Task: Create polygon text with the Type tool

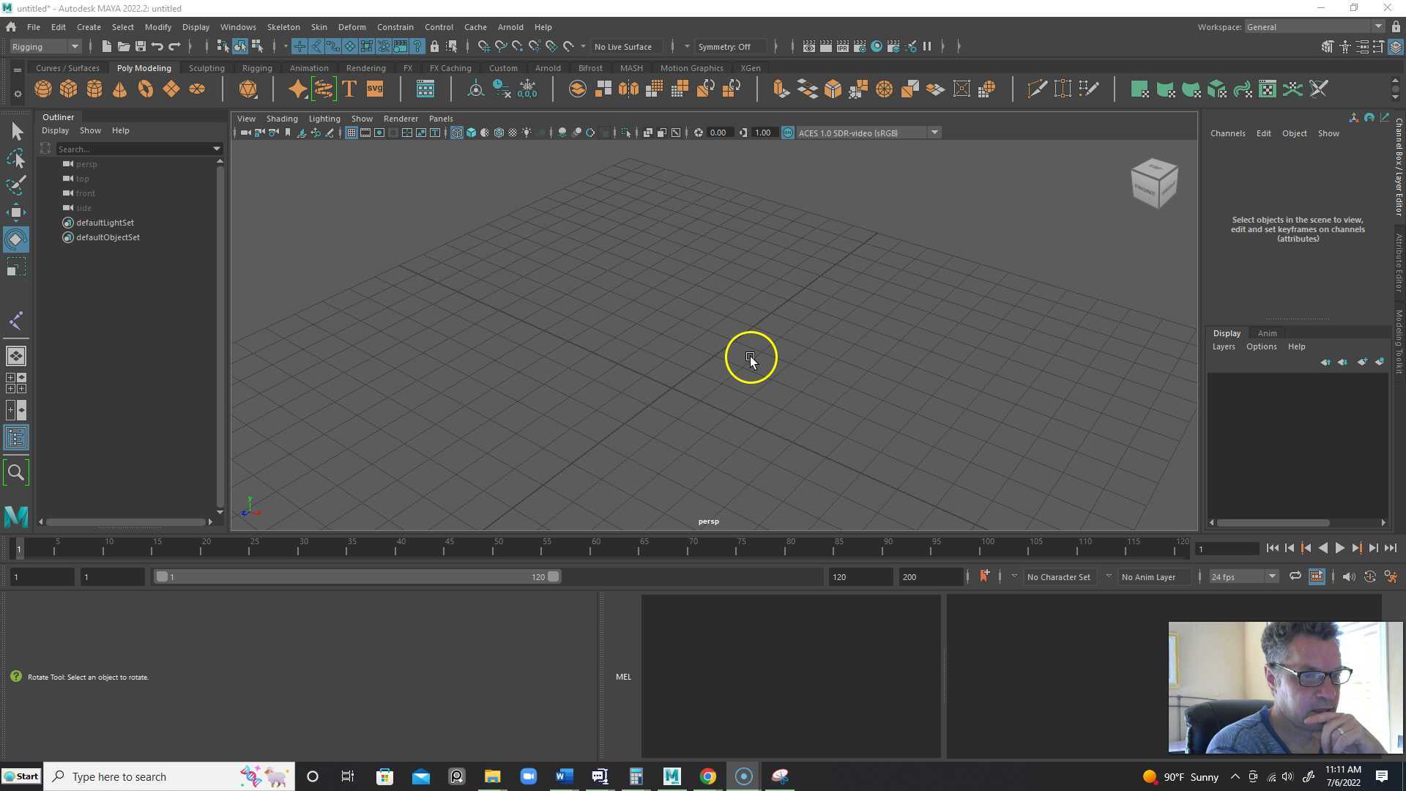Action: [x=349, y=88]
